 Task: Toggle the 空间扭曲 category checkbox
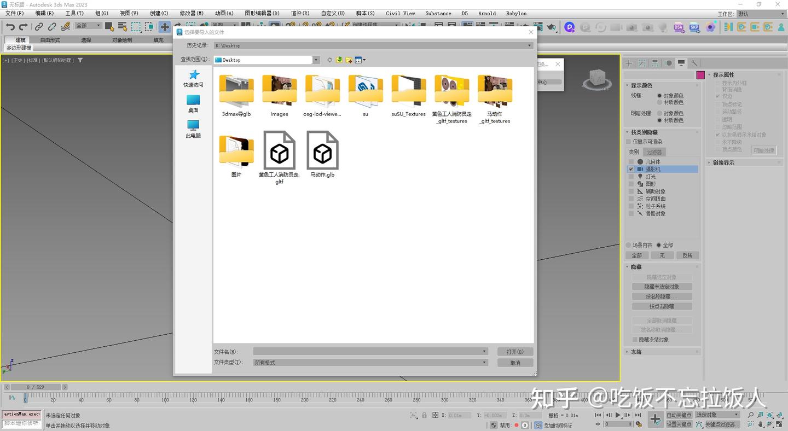pyautogui.click(x=631, y=199)
